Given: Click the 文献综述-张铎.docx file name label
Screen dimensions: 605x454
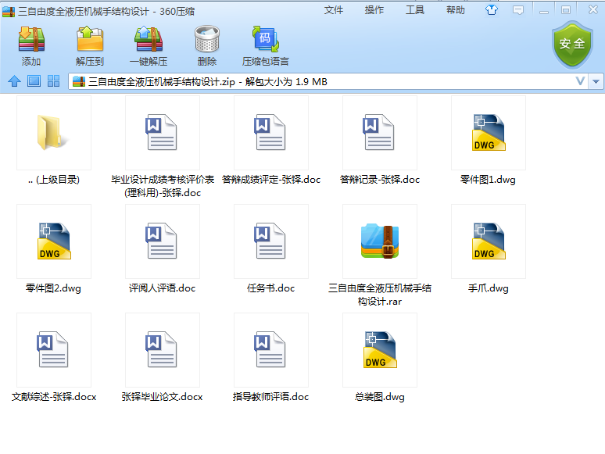Looking at the screenshot, I should (x=54, y=397).
